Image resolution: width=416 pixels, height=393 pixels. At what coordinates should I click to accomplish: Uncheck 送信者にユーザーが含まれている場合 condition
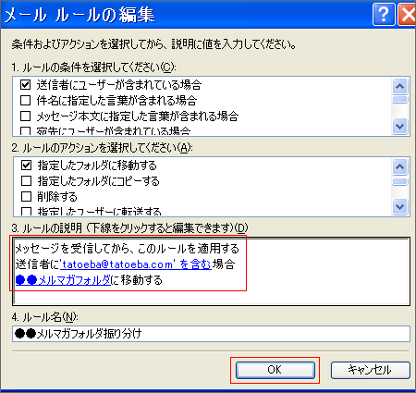click(26, 84)
